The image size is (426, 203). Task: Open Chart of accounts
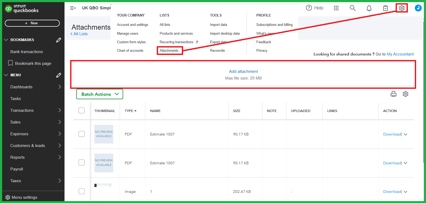[130, 50]
